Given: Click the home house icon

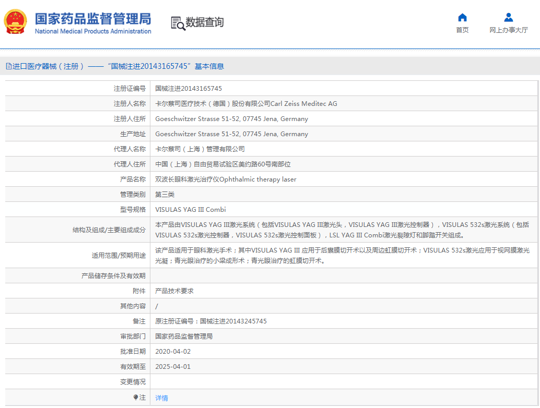Looking at the screenshot, I should (x=462, y=17).
